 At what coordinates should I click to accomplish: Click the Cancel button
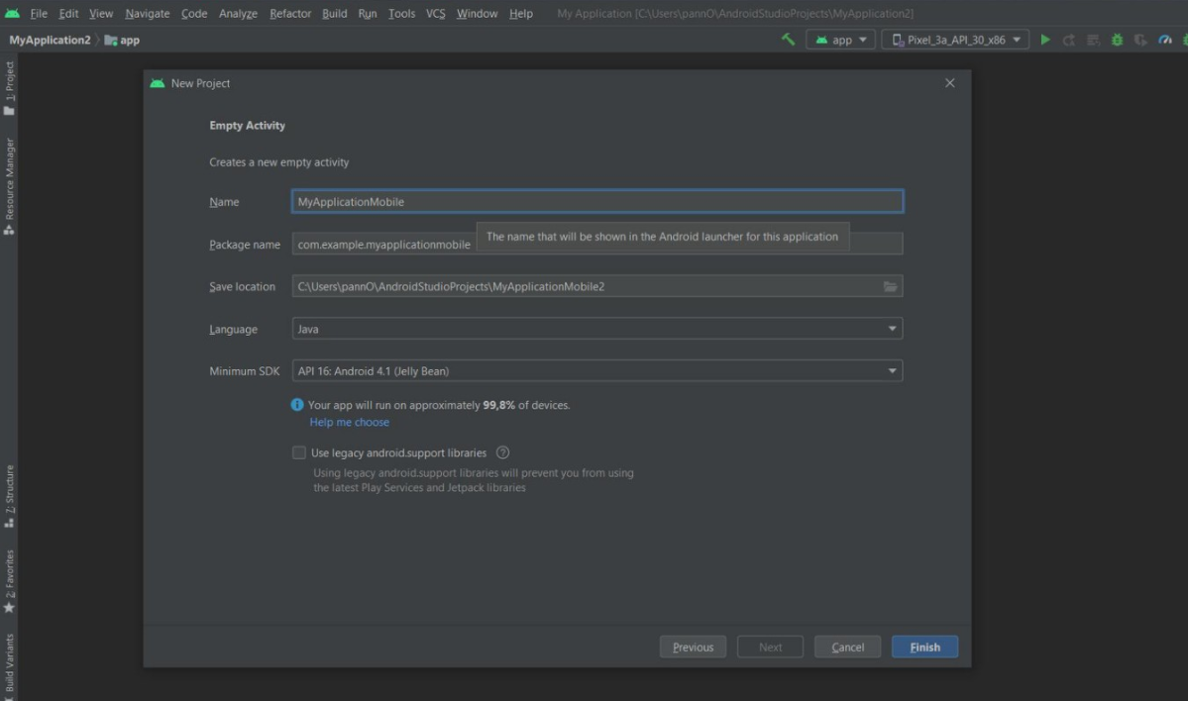point(847,647)
